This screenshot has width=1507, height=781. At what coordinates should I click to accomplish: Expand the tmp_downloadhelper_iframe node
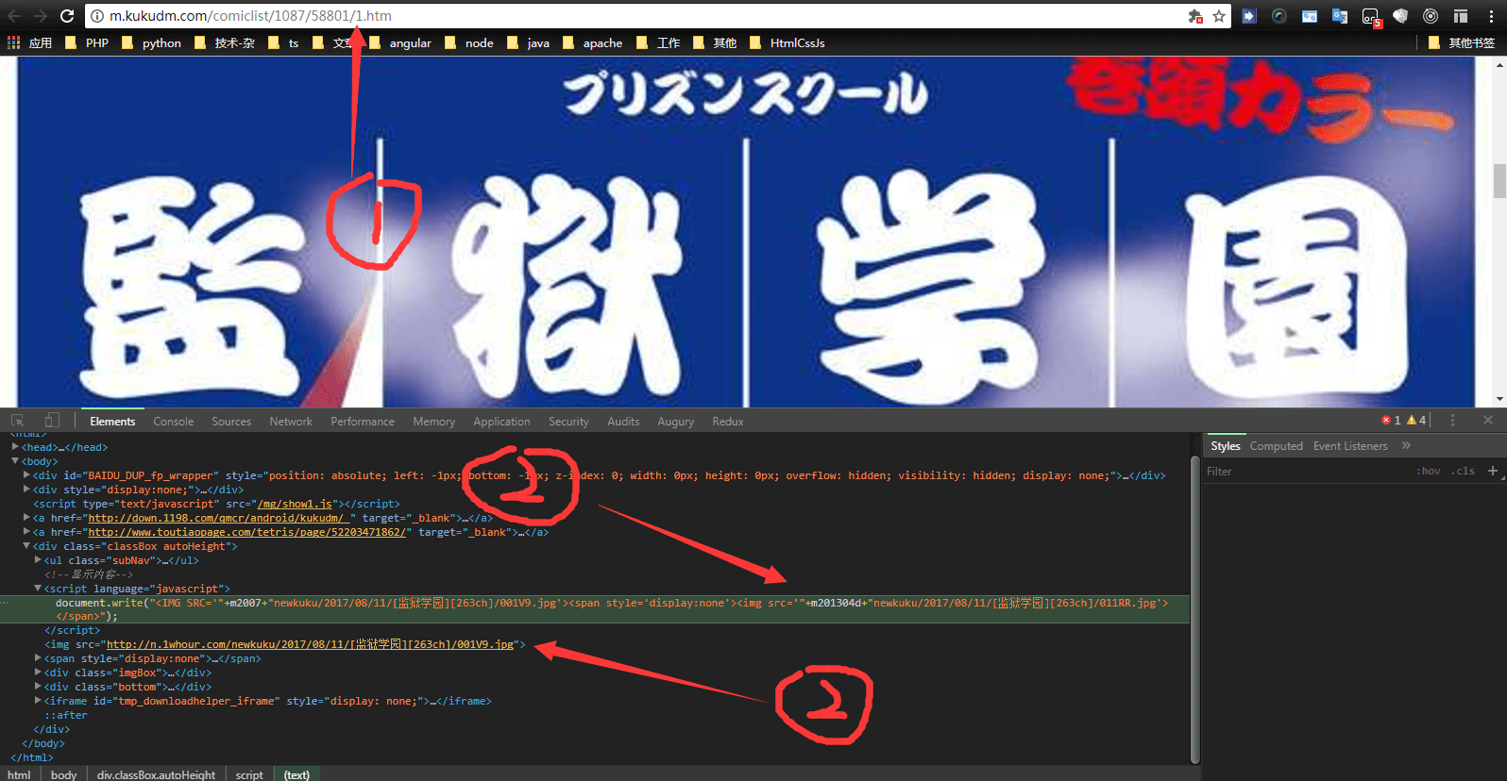coord(38,701)
